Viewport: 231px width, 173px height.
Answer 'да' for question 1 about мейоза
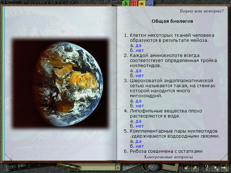point(139,45)
